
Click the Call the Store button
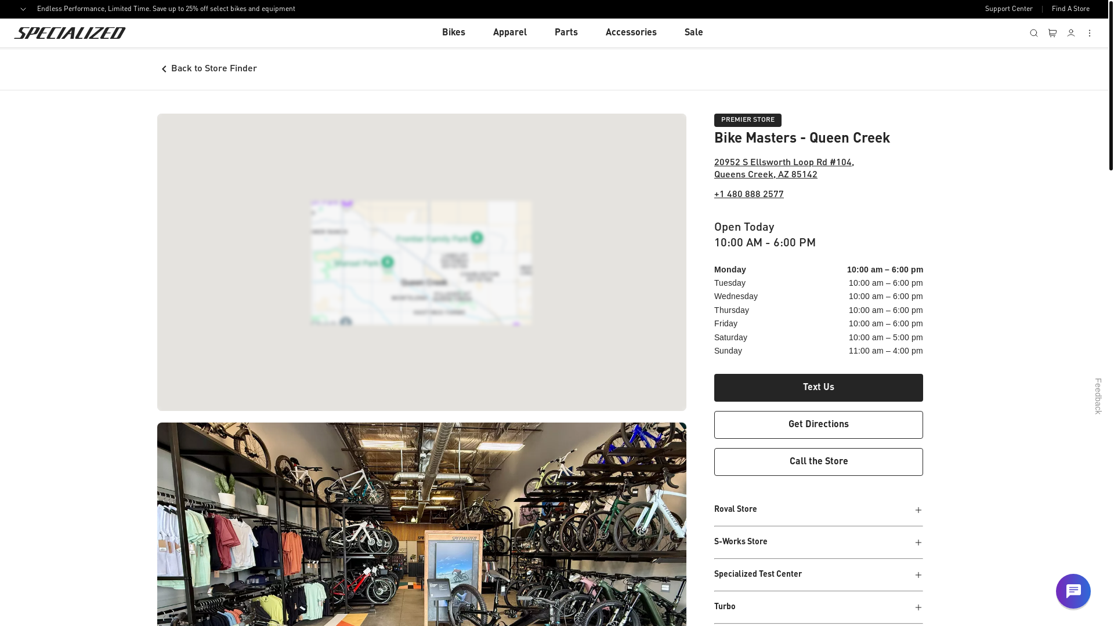point(818,462)
